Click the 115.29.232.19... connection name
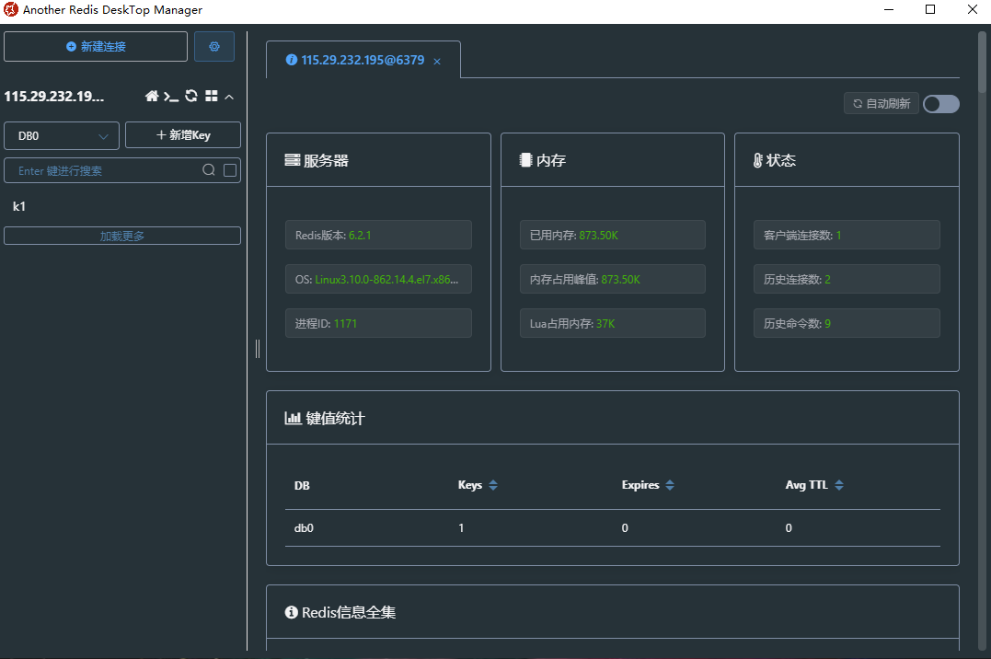Screen dimensions: 991x659 53,97
